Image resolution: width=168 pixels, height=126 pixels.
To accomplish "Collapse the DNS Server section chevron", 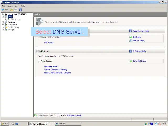I will click(x=37, y=51).
